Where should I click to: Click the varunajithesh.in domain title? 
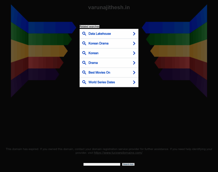(x=109, y=7)
